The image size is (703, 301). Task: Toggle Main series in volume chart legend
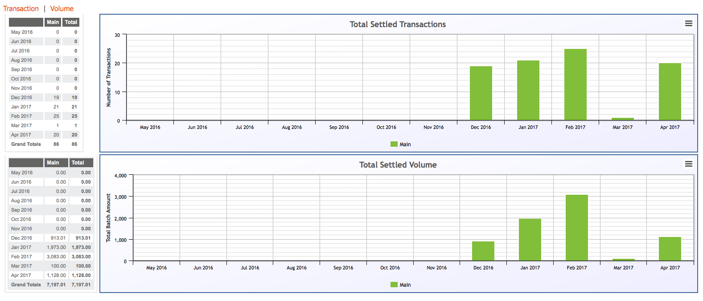coord(401,285)
